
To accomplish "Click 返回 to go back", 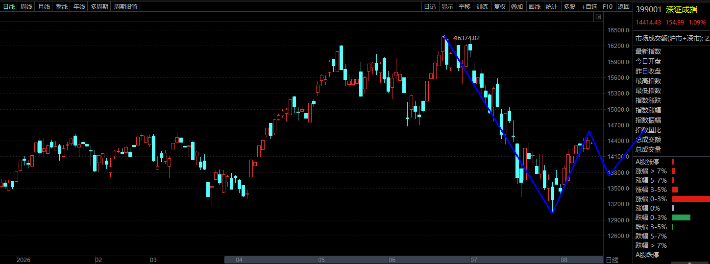I will click(623, 6).
